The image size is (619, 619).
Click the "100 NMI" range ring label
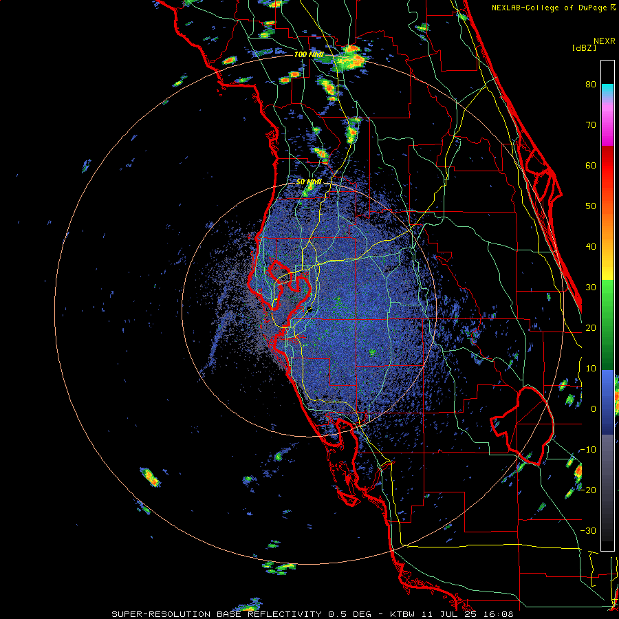pos(309,54)
